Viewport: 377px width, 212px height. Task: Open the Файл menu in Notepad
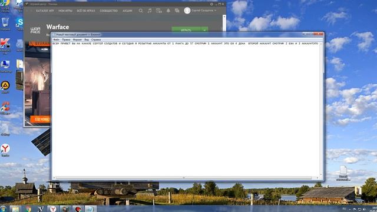(x=57, y=39)
